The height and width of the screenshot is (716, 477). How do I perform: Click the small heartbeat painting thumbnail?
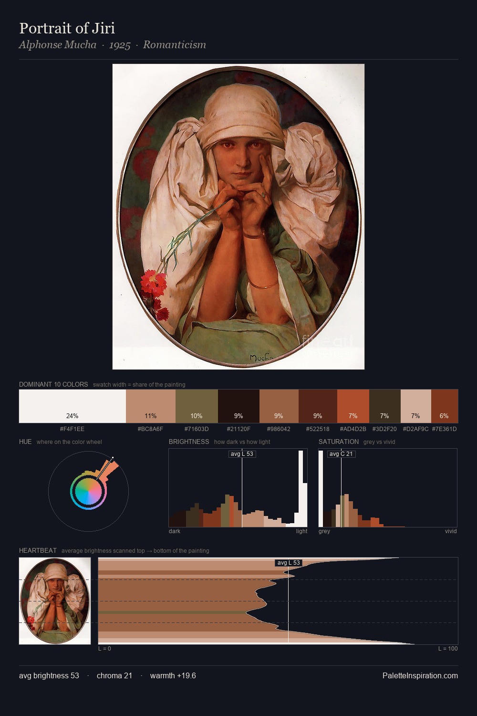[55, 601]
